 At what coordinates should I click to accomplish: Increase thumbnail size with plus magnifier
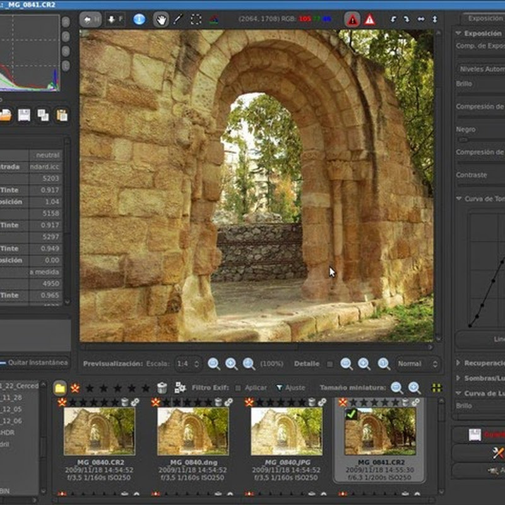(414, 388)
